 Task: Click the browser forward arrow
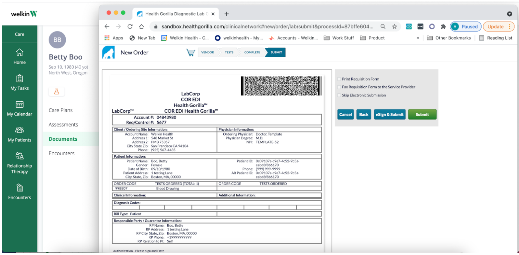[118, 26]
